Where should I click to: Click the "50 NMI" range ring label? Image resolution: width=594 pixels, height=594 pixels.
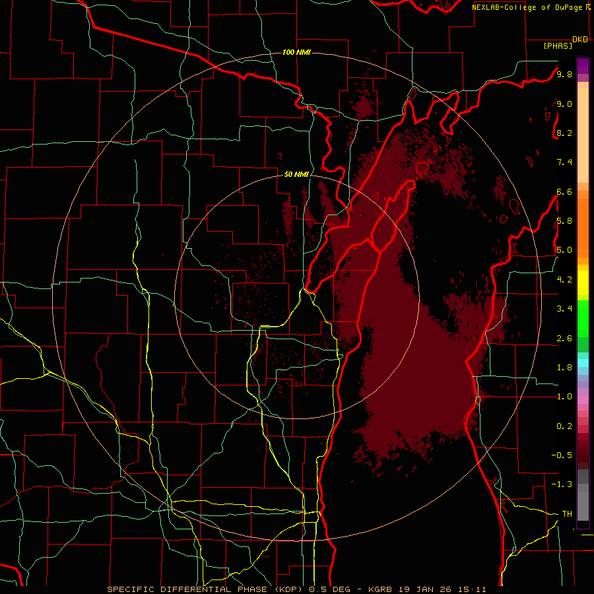click(x=296, y=175)
